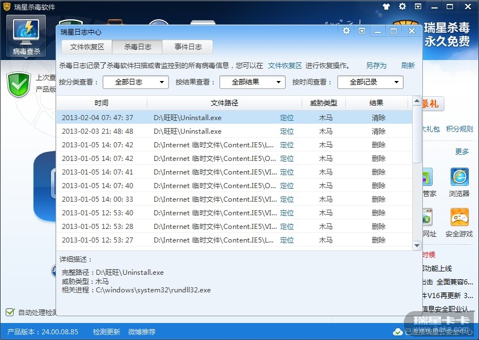This screenshot has width=479, height=340.
Task: Click 检测更新 in status bar
Action: point(107,331)
